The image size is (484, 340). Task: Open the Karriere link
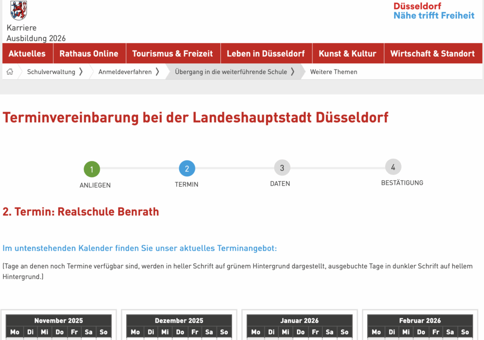[x=22, y=28]
